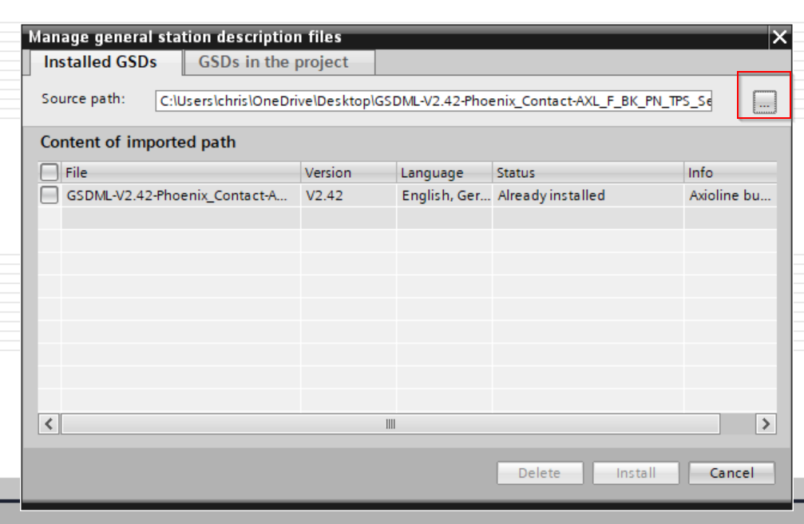Select the Axioline bu... info cell

pyautogui.click(x=730, y=195)
